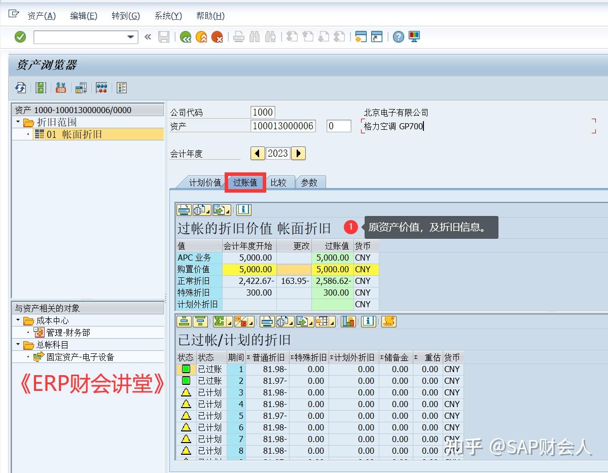Switch to the 比较 tab
This screenshot has height=473, width=608.
click(279, 182)
